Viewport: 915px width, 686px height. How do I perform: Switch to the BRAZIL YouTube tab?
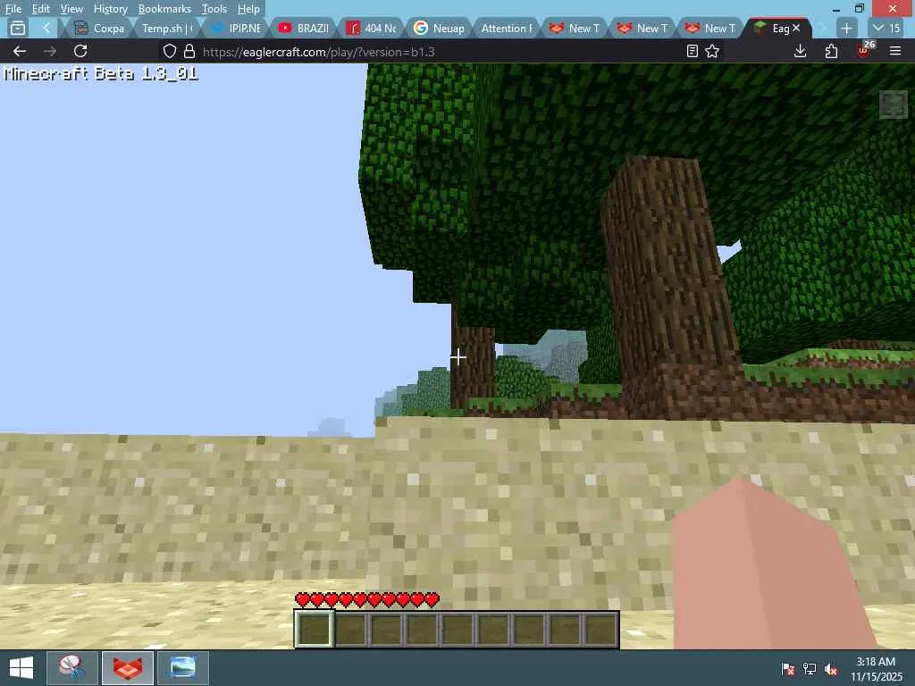pos(305,28)
